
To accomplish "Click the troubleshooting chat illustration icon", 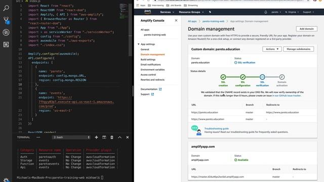I will pyautogui.click(x=196, y=130).
